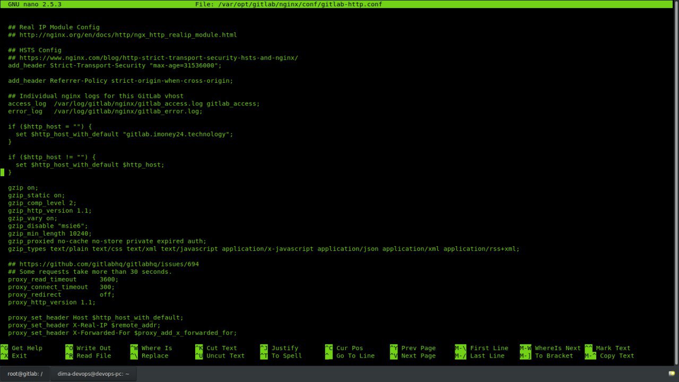Click the Get Help shortcut label

tap(27, 348)
